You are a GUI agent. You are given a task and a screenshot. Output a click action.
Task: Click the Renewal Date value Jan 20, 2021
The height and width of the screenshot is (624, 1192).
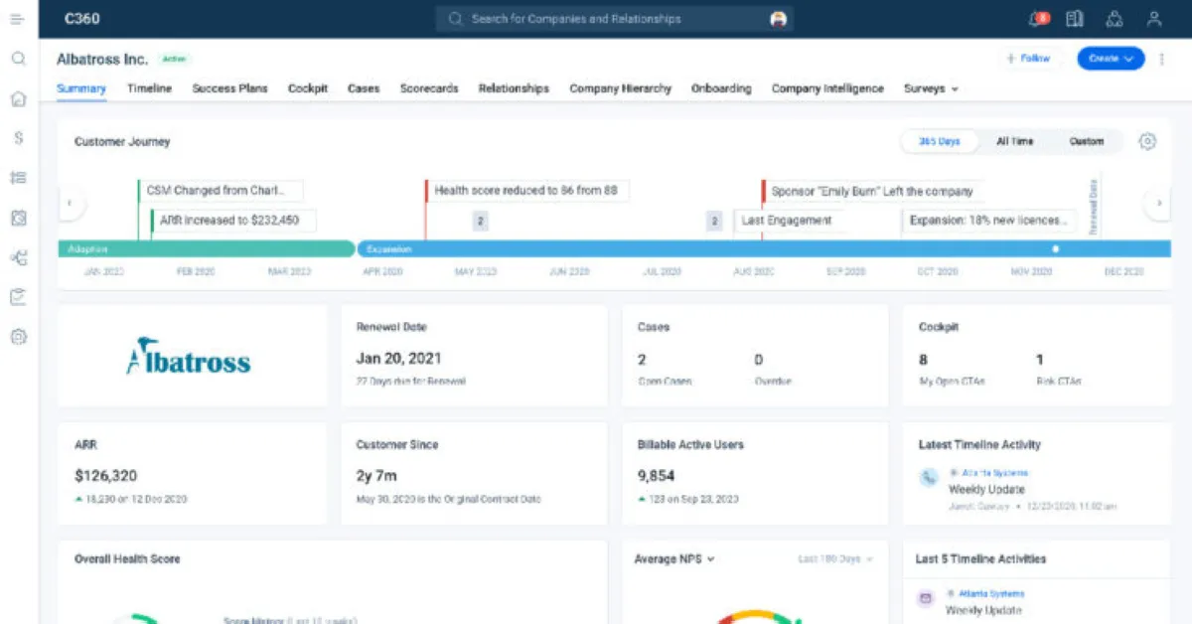[398, 359]
